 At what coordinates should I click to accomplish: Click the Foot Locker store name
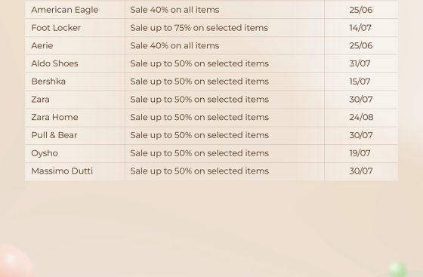coord(56,28)
